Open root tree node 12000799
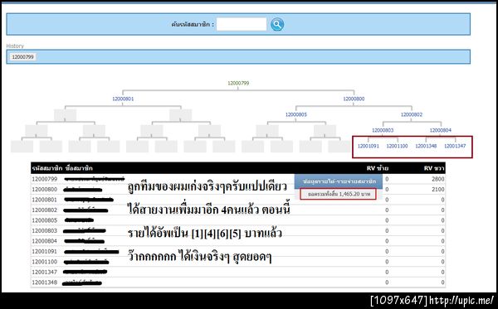 (238, 83)
